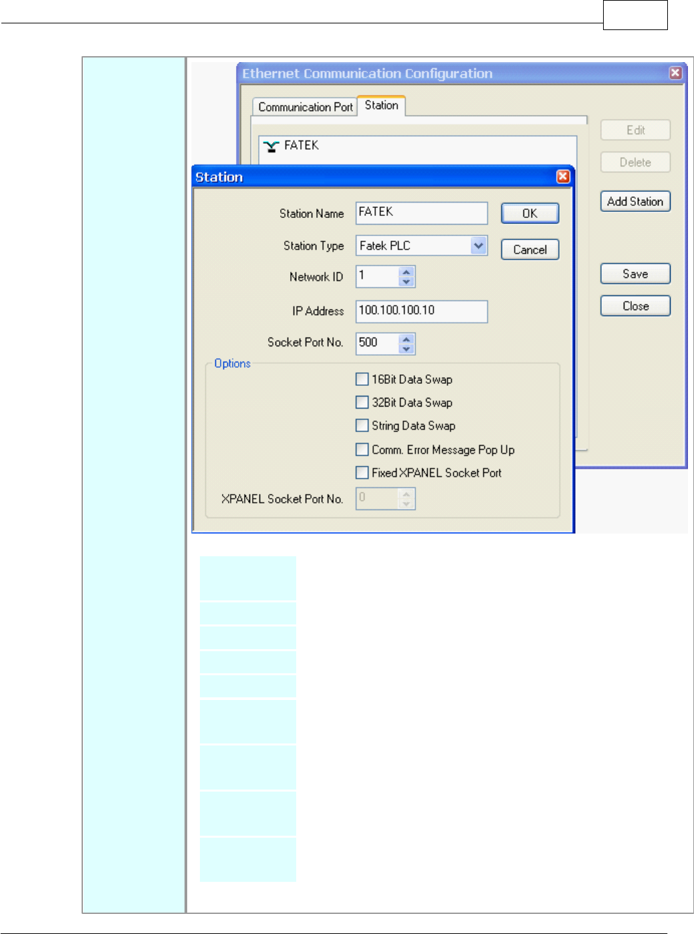Click the IP Address input field
Viewport: 694px width, 934px height.
421,311
